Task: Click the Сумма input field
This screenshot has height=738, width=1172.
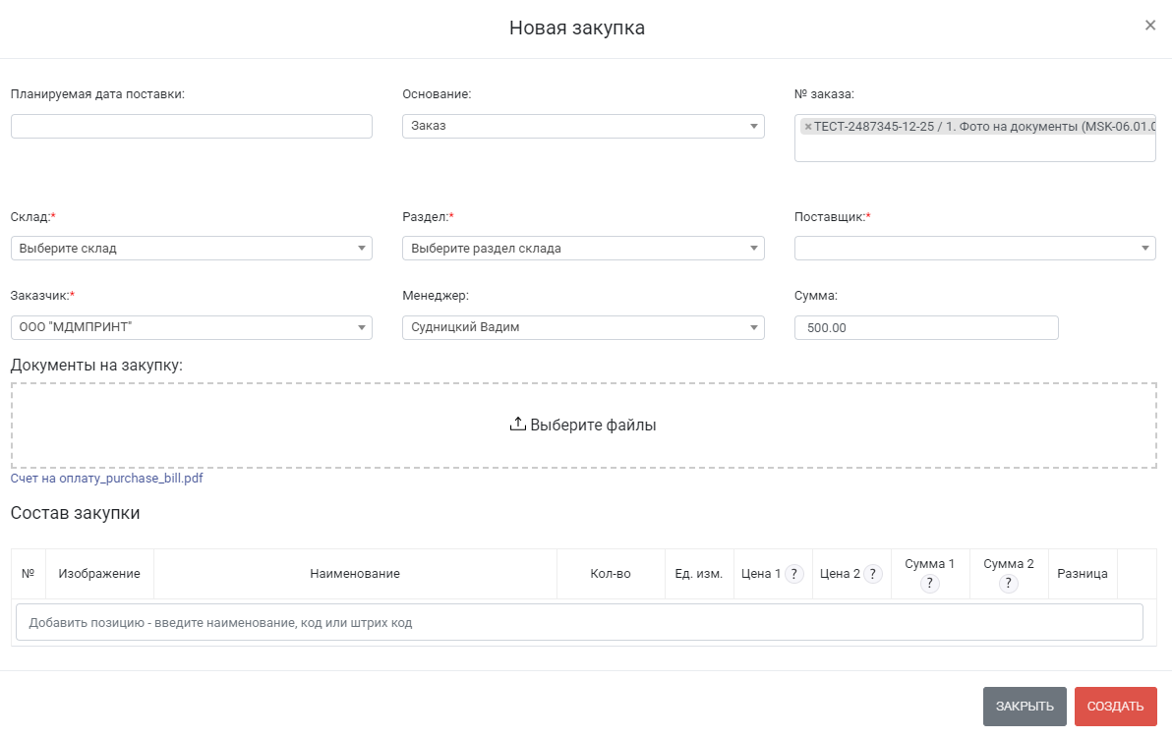Action: pyautogui.click(x=925, y=327)
